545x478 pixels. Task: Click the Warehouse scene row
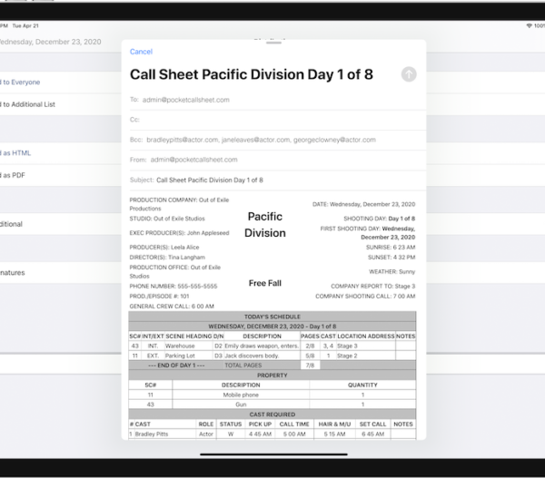coord(272,346)
